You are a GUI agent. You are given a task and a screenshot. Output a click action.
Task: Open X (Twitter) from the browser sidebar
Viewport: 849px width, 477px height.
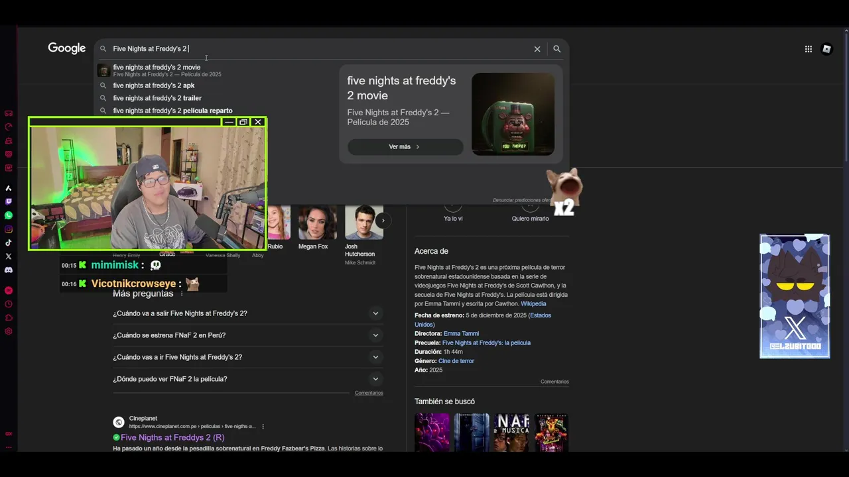point(9,256)
